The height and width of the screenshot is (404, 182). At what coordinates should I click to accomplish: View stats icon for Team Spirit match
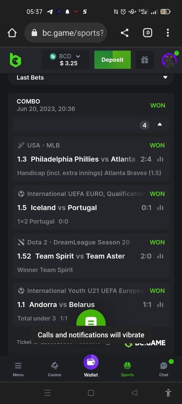(160, 256)
